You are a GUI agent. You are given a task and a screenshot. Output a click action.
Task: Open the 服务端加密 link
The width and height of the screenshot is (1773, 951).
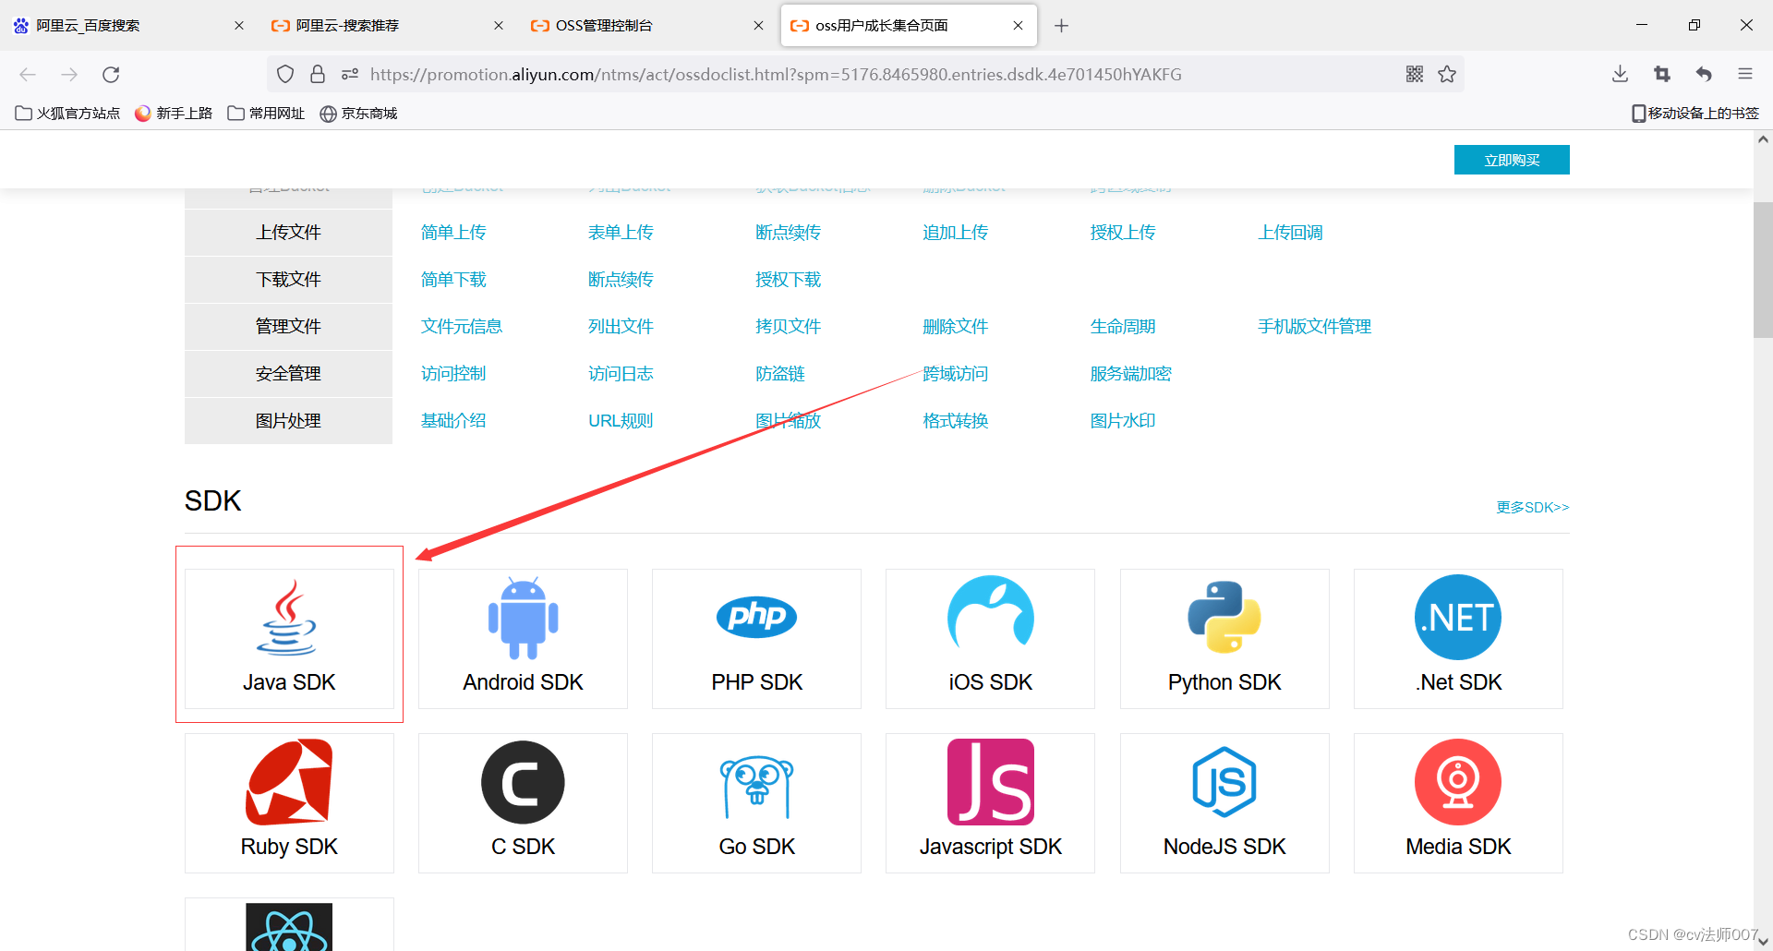(x=1131, y=374)
